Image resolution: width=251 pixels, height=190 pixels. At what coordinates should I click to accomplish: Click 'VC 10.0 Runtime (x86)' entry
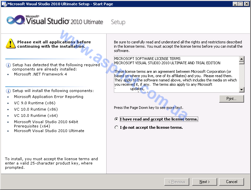(x=36, y=109)
